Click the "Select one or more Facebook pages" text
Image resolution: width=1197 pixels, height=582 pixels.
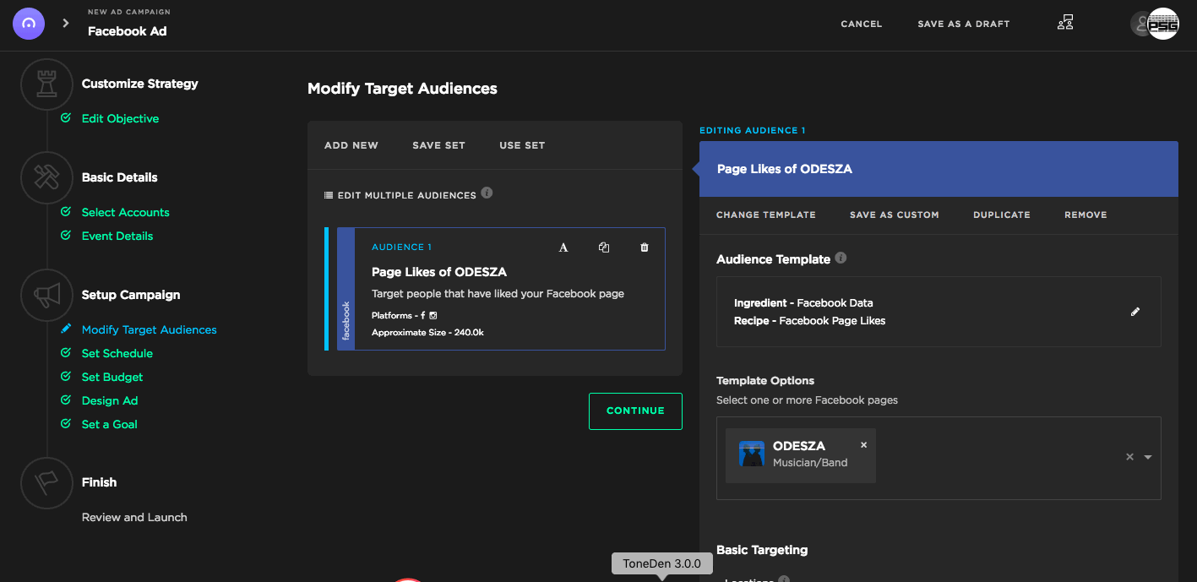tap(807, 400)
